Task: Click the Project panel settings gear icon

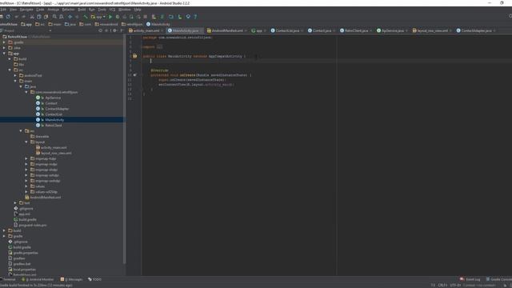Action: pos(114,30)
